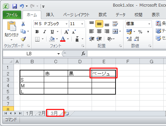Toggle Bold formatting
The image size is (166, 126).
click(37, 32)
